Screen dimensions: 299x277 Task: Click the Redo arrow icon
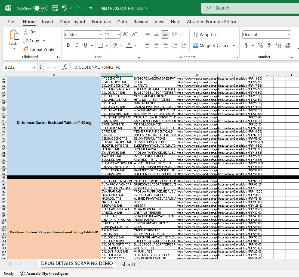78,8
